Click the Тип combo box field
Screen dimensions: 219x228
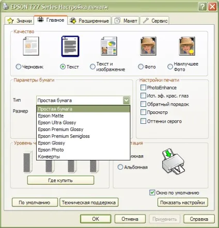point(83,101)
